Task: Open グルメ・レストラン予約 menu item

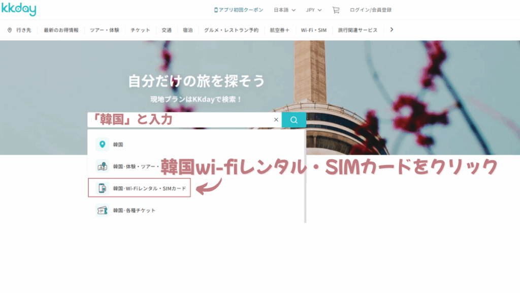Action: pyautogui.click(x=231, y=30)
